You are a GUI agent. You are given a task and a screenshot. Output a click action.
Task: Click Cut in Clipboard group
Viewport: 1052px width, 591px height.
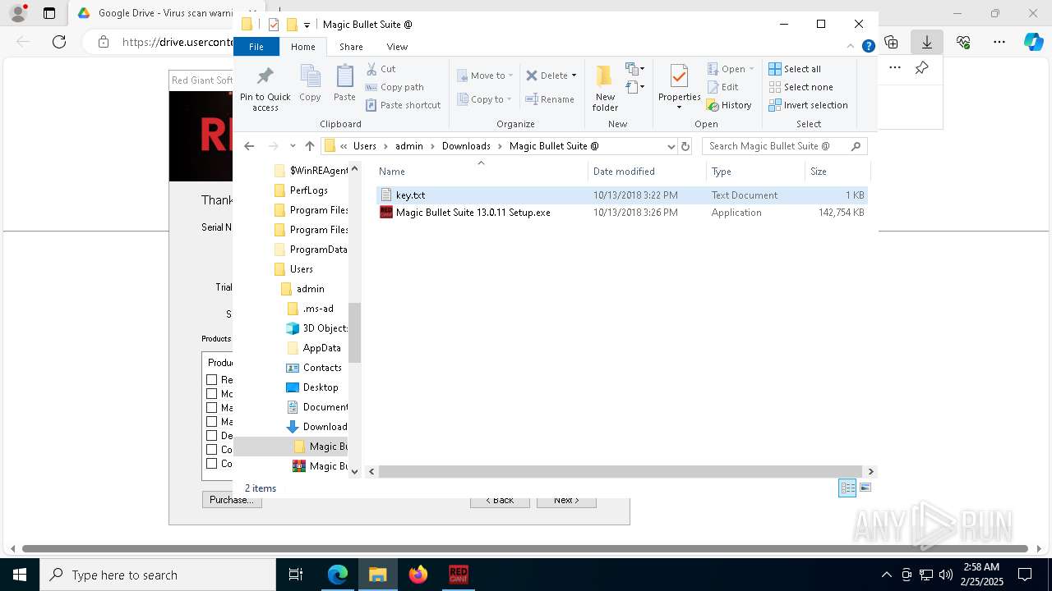(381, 69)
